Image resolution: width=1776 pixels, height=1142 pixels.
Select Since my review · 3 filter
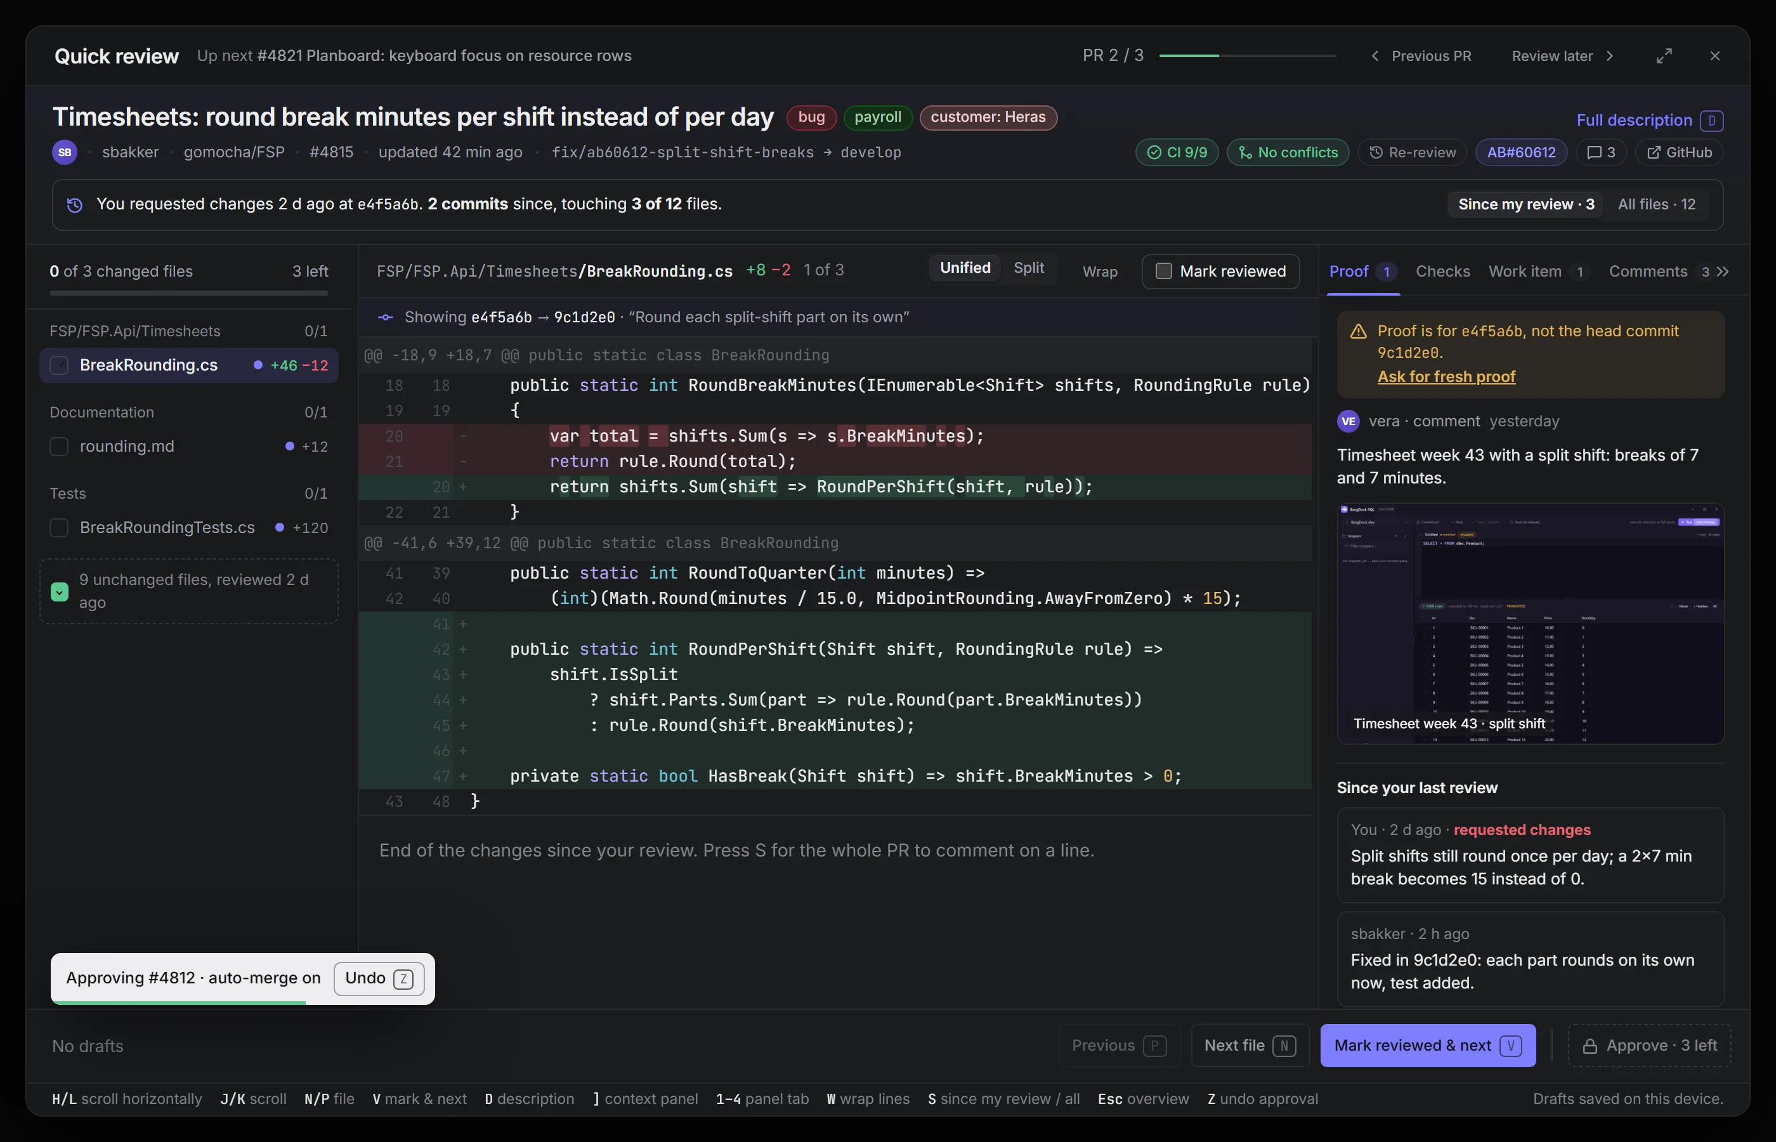1525,205
